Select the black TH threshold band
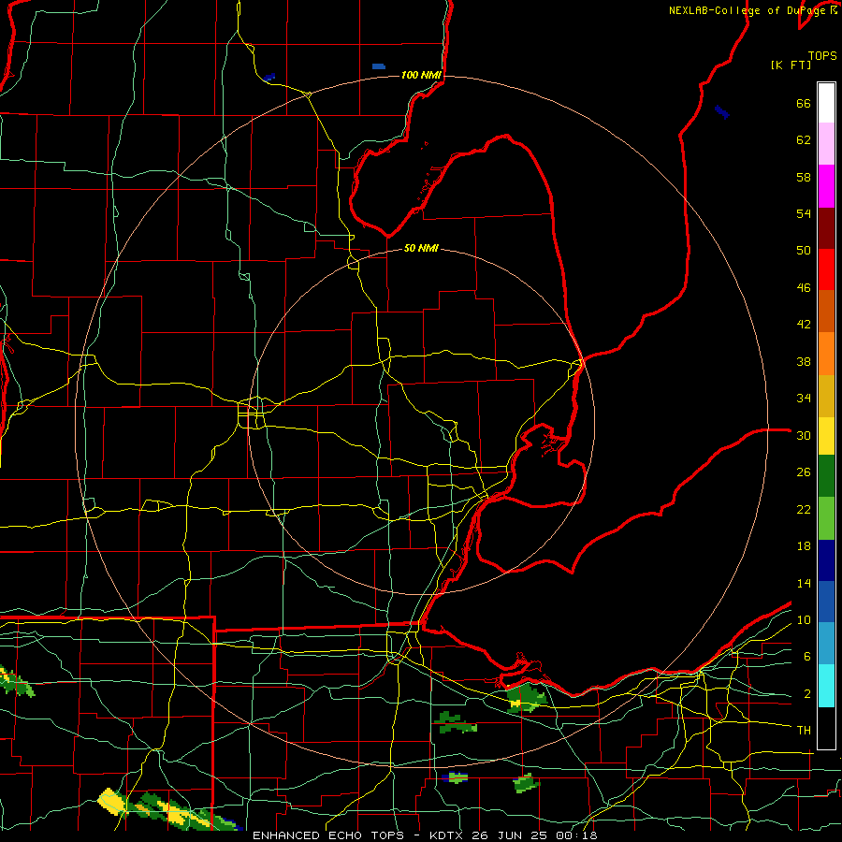Image resolution: width=842 pixels, height=842 pixels. pos(826,728)
